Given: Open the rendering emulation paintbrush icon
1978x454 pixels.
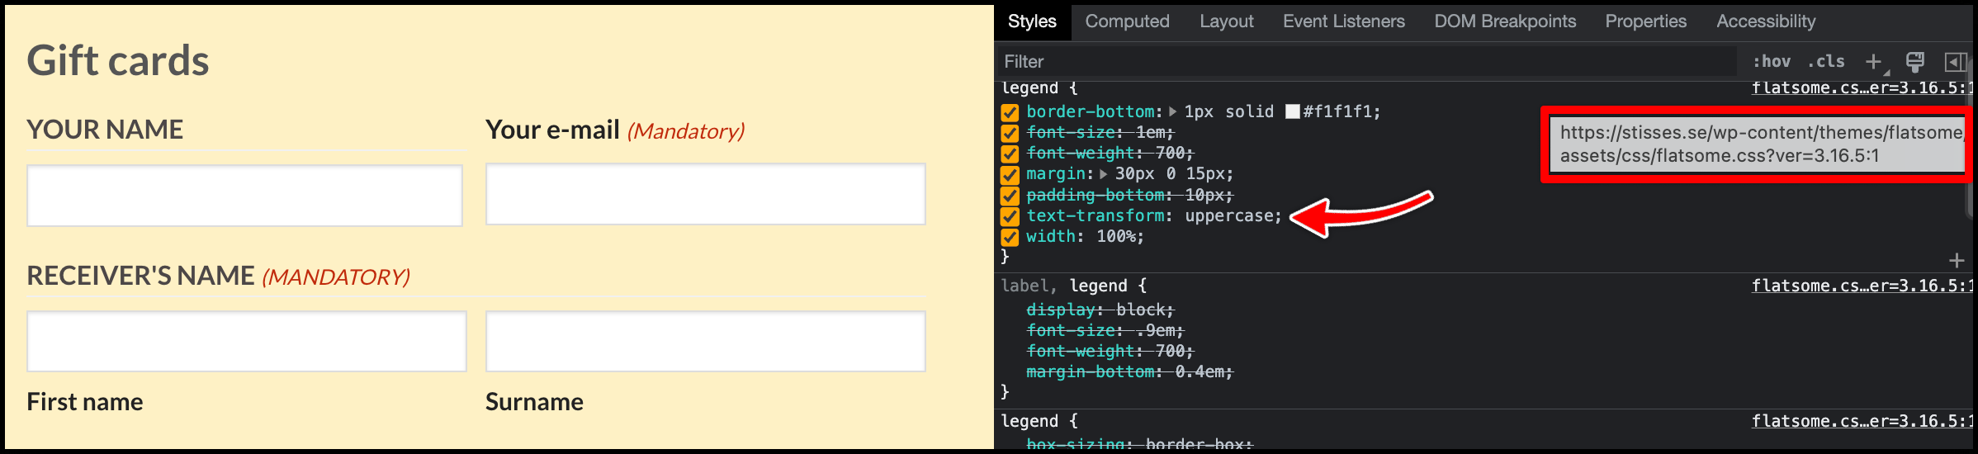Looking at the screenshot, I should pos(1915,62).
